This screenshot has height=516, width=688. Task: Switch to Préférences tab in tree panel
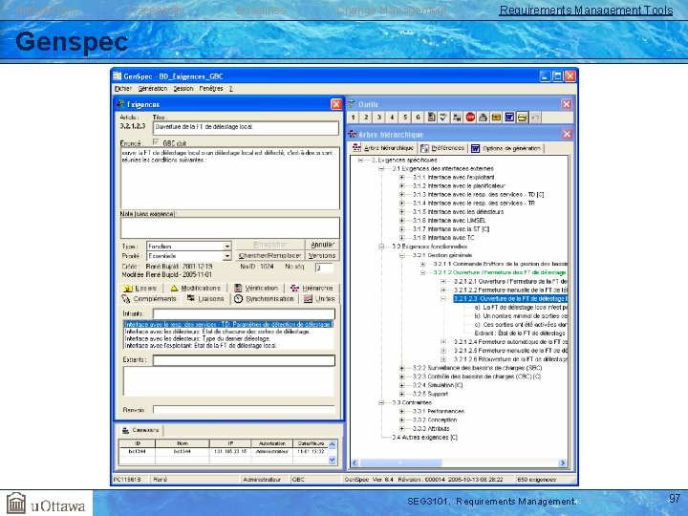tap(442, 148)
